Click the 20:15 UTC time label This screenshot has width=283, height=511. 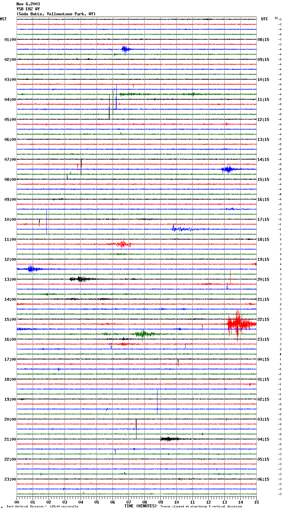point(263,279)
